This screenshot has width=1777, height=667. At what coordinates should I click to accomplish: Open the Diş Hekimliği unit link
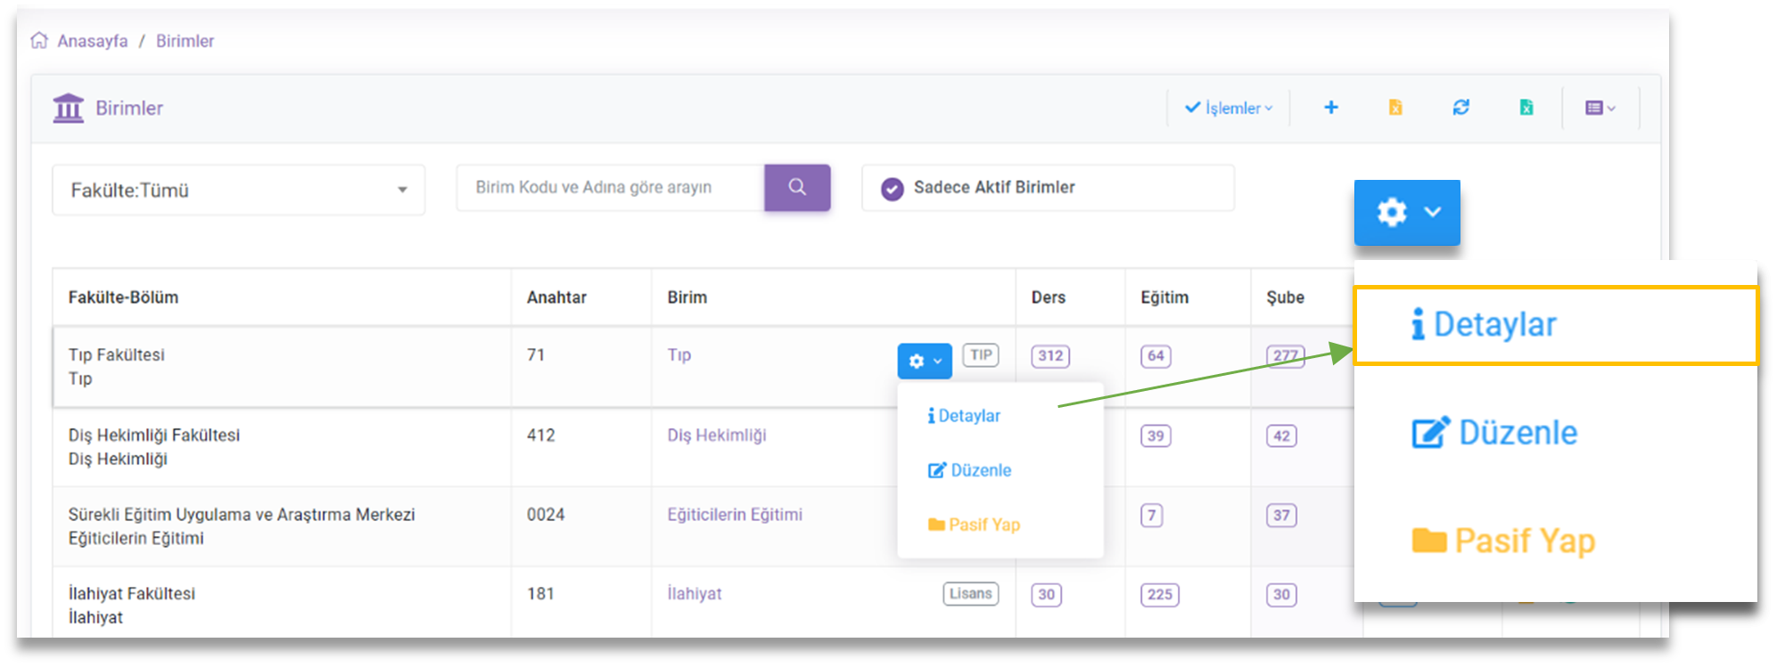point(716,435)
